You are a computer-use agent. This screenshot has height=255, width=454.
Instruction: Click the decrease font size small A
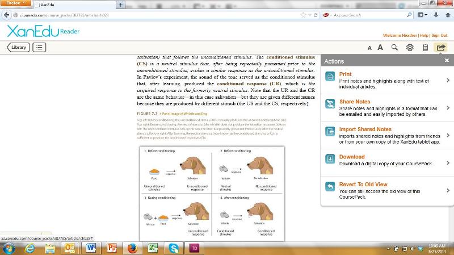click(x=369, y=48)
